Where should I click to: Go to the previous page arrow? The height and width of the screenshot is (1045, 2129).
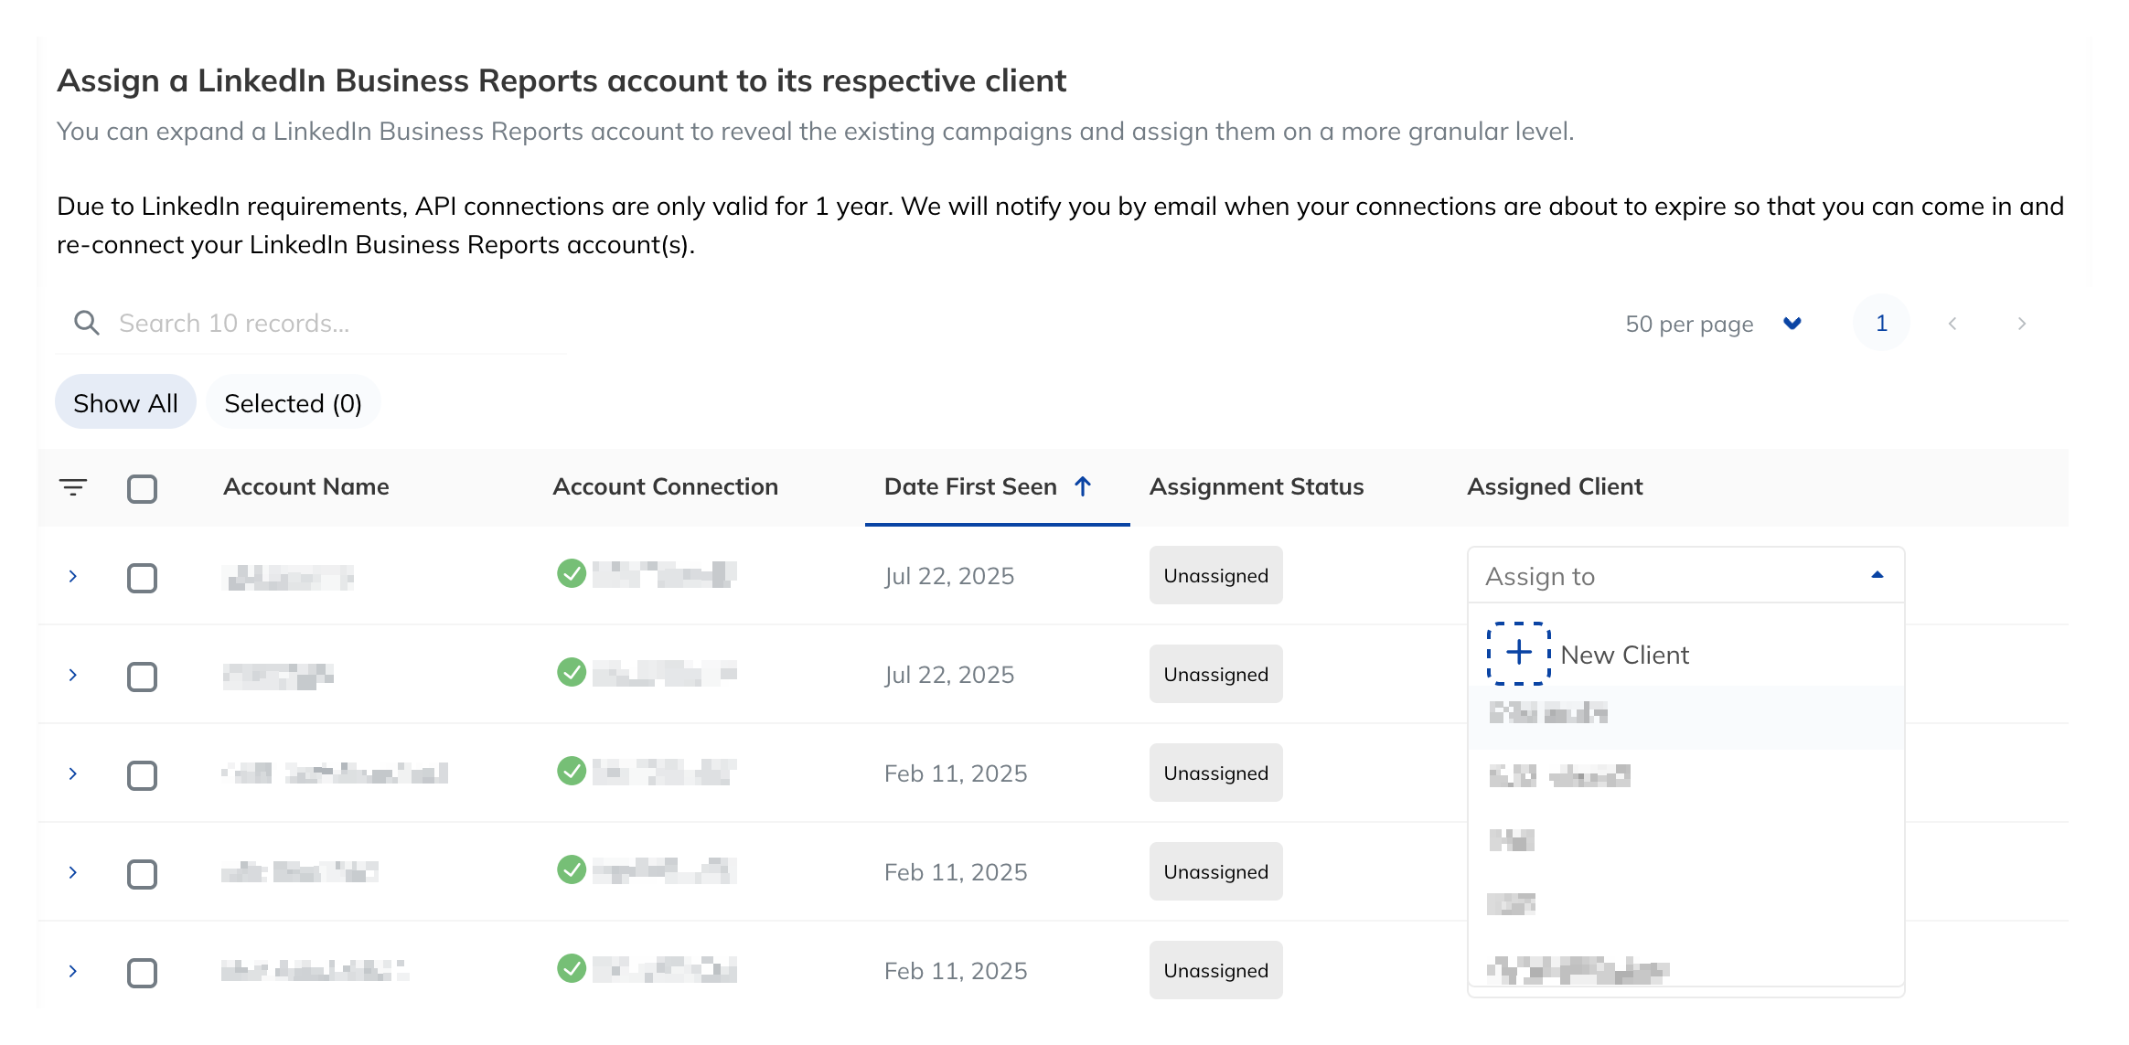[x=1952, y=324]
